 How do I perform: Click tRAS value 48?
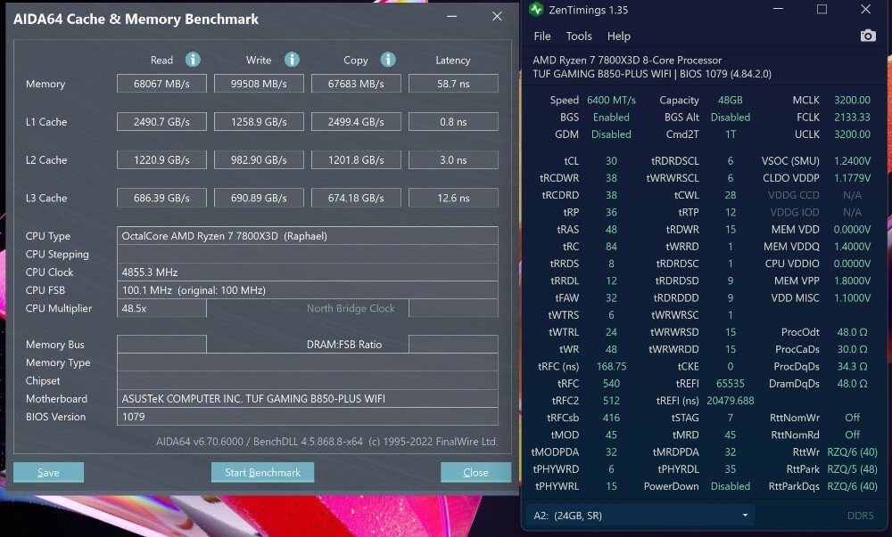point(611,230)
